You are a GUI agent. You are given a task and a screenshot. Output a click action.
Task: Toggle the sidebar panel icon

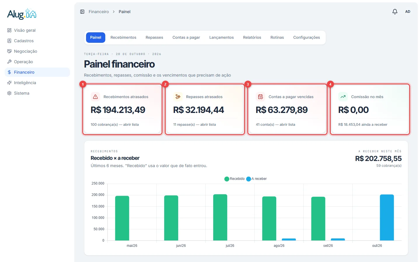[82, 12]
